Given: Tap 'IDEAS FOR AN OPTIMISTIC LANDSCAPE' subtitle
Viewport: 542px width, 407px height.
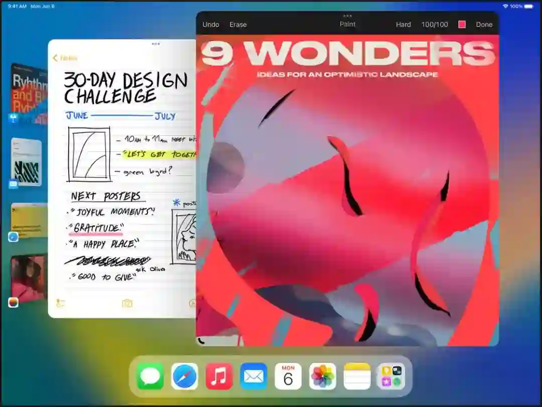Looking at the screenshot, I should pyautogui.click(x=347, y=74).
